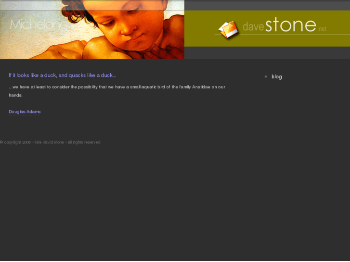The image size is (350, 262).
Task: Click the Michelangelo text on banner
Action: 39,25
